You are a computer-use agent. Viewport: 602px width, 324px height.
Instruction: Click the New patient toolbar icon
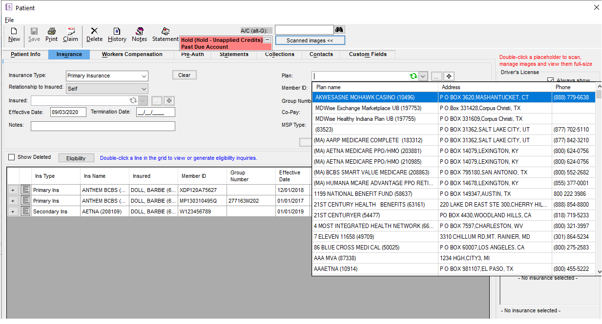[x=14, y=35]
